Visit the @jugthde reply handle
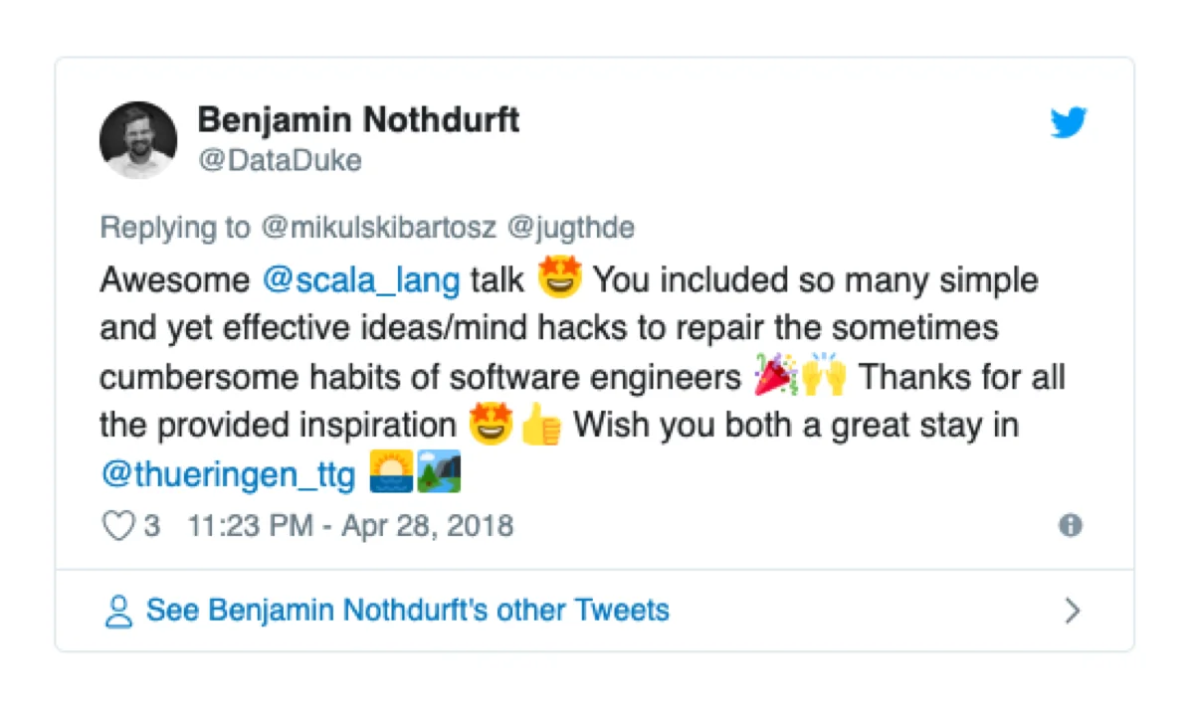The image size is (1194, 711). (571, 228)
